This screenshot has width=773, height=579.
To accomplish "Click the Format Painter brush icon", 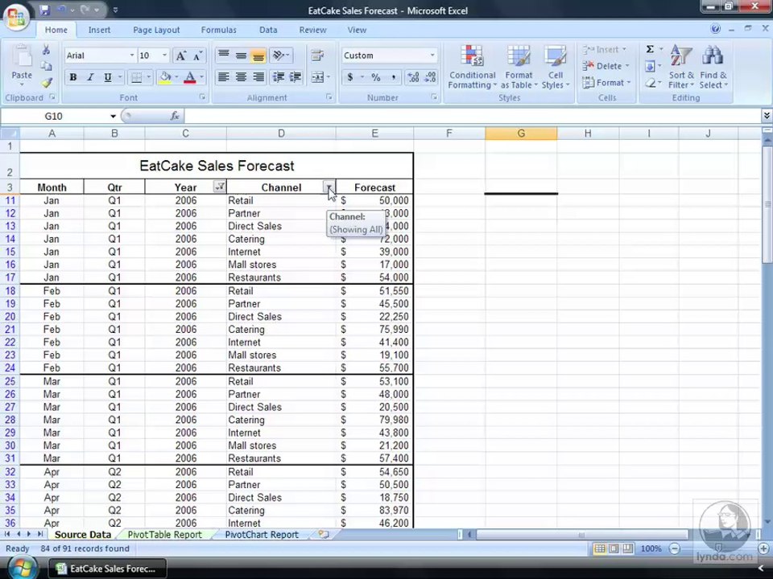I will point(47,83).
